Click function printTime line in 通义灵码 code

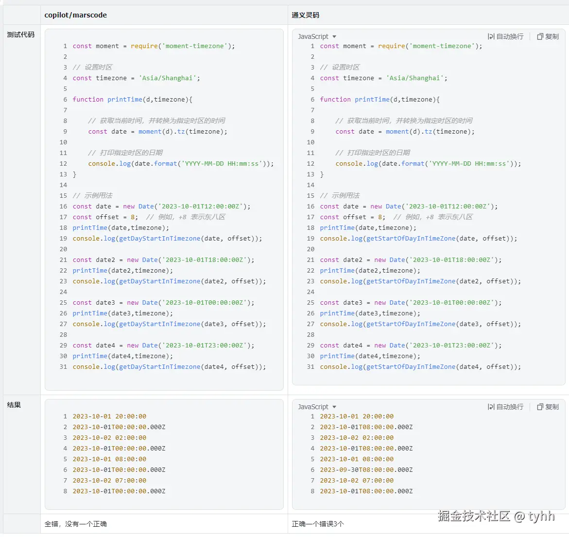tap(379, 100)
